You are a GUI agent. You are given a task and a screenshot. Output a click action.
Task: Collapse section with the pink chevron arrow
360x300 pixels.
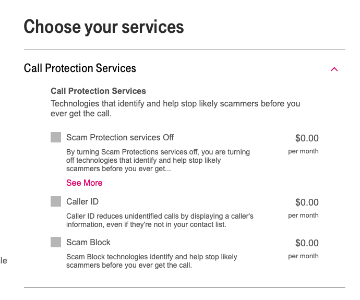(334, 69)
